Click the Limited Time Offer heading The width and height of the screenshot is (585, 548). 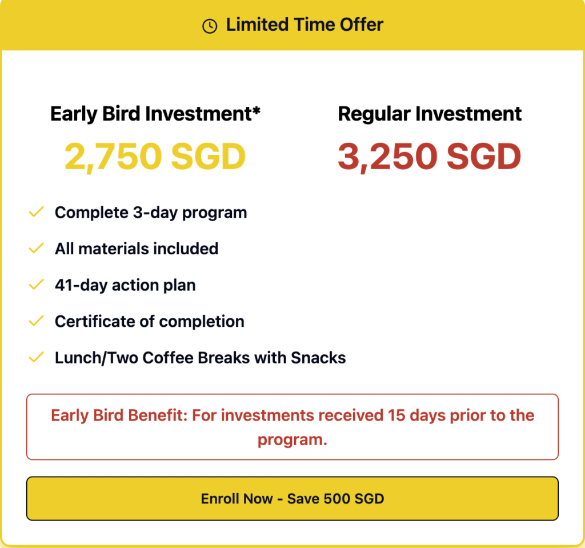pos(304,25)
